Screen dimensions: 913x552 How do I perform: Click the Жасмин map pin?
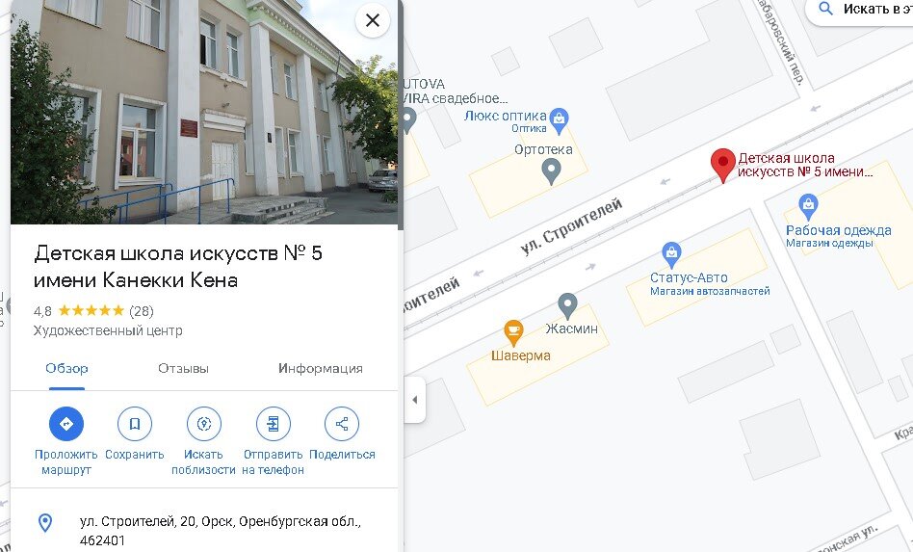coord(567,305)
